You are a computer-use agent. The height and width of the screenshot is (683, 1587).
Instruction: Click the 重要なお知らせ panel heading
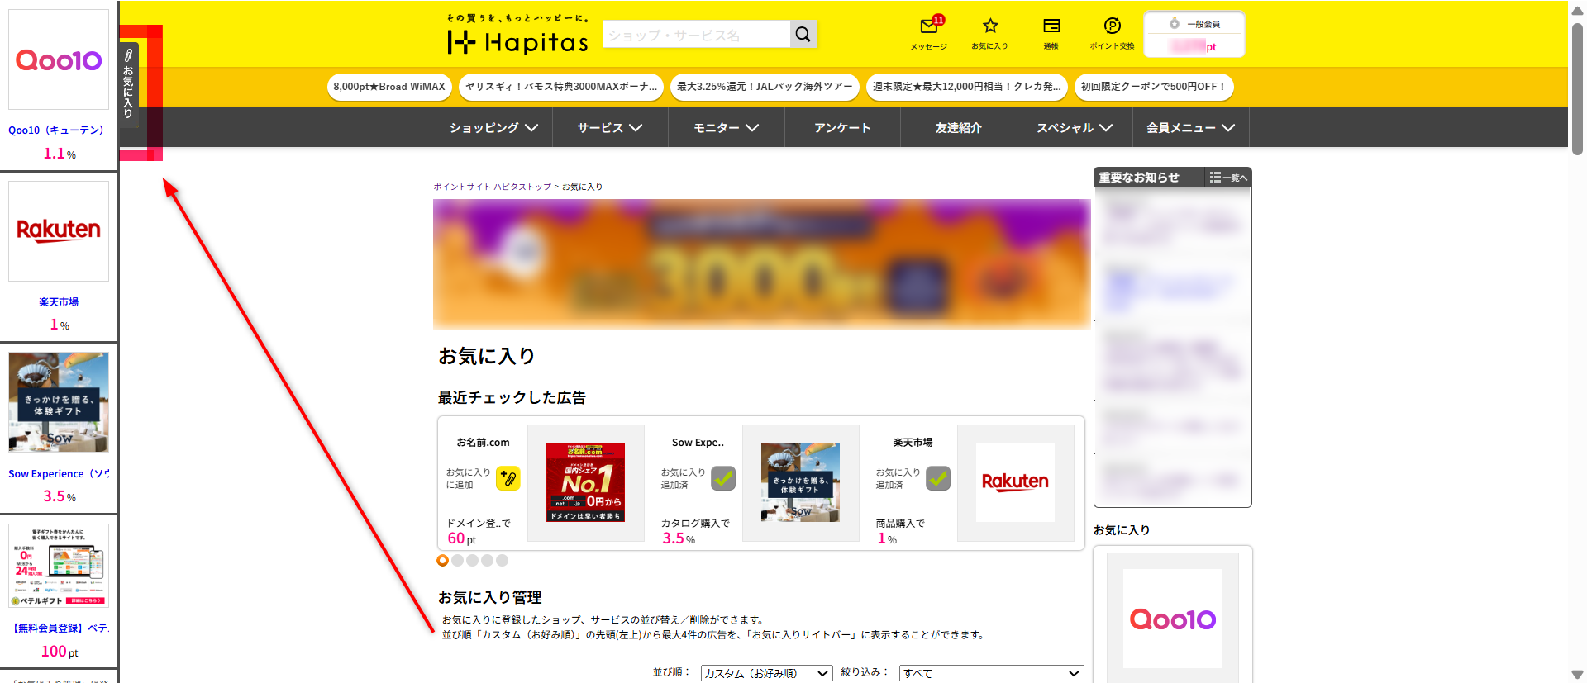(1139, 178)
